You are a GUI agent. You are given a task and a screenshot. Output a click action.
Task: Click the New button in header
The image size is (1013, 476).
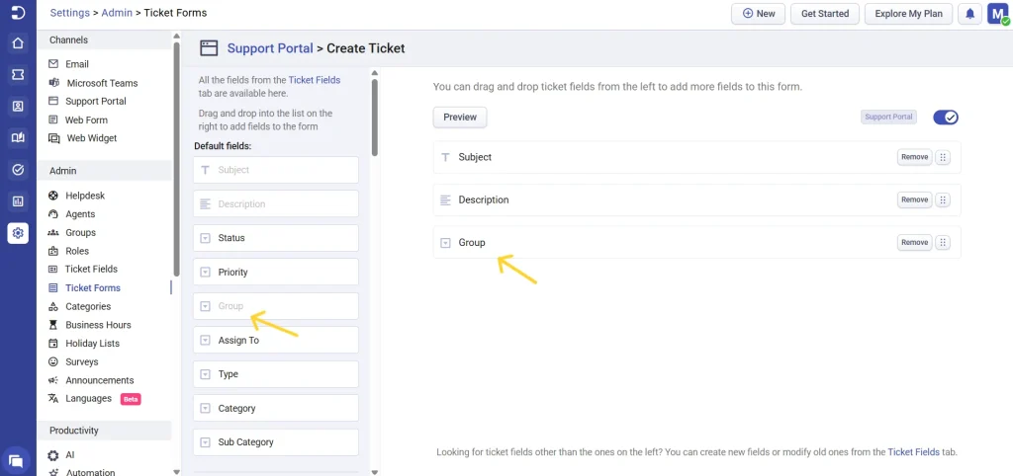coord(759,14)
